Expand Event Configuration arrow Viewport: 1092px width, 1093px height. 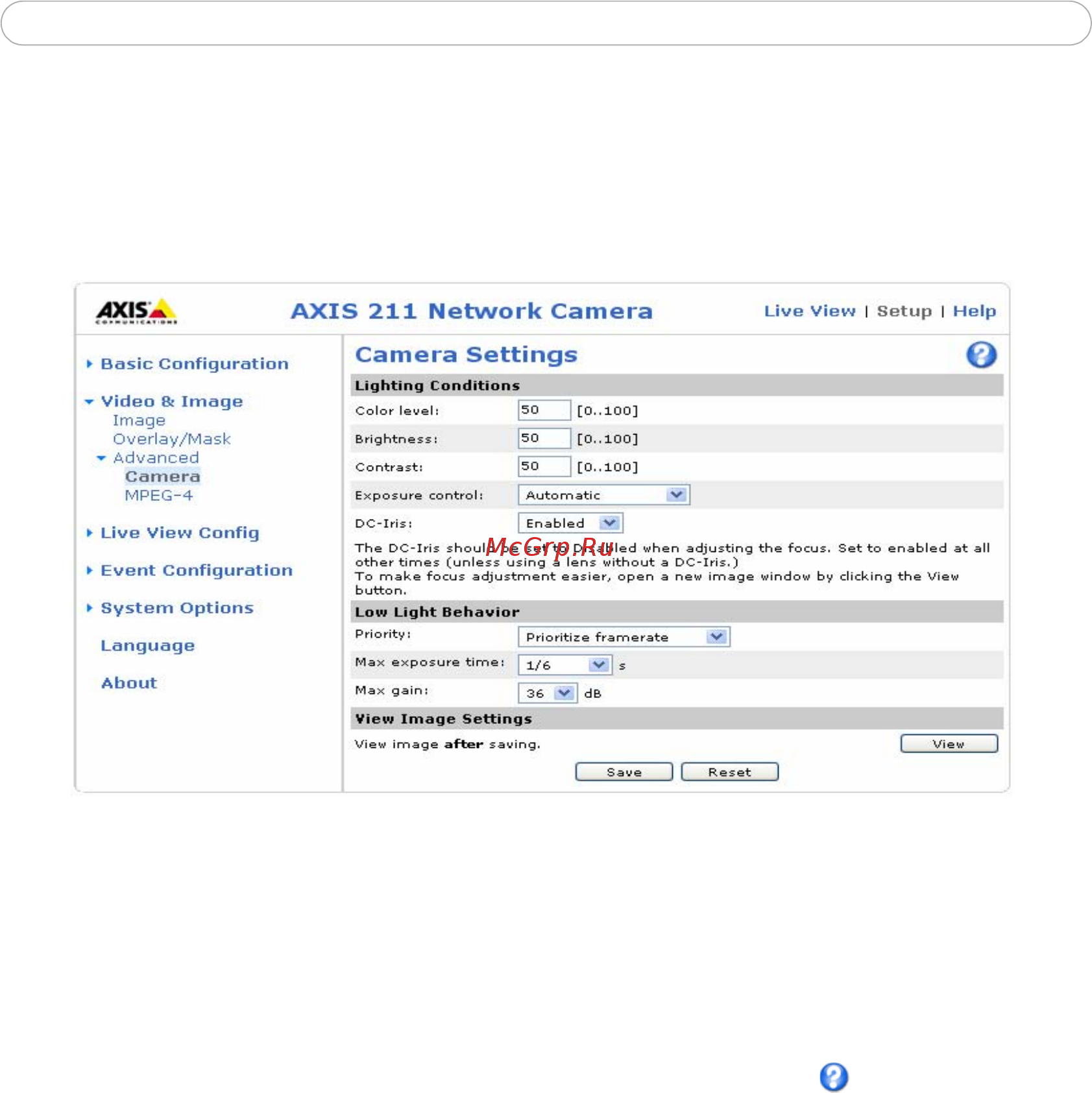pyautogui.click(x=90, y=570)
